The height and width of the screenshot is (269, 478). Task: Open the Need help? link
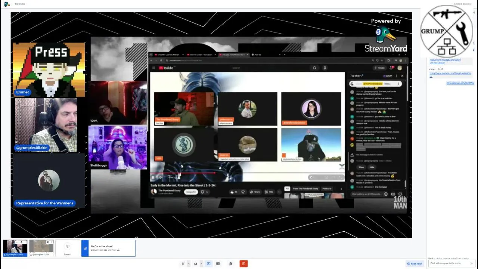pos(415,264)
